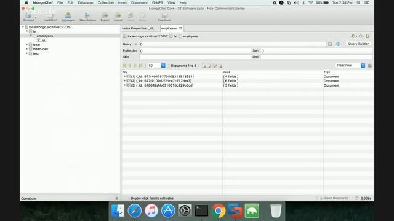Open Terminal from the dock

point(201,211)
